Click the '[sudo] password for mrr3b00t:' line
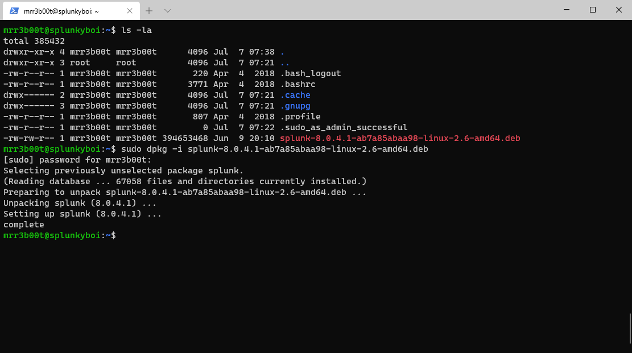Viewport: 632px width, 353px height. tap(77, 160)
